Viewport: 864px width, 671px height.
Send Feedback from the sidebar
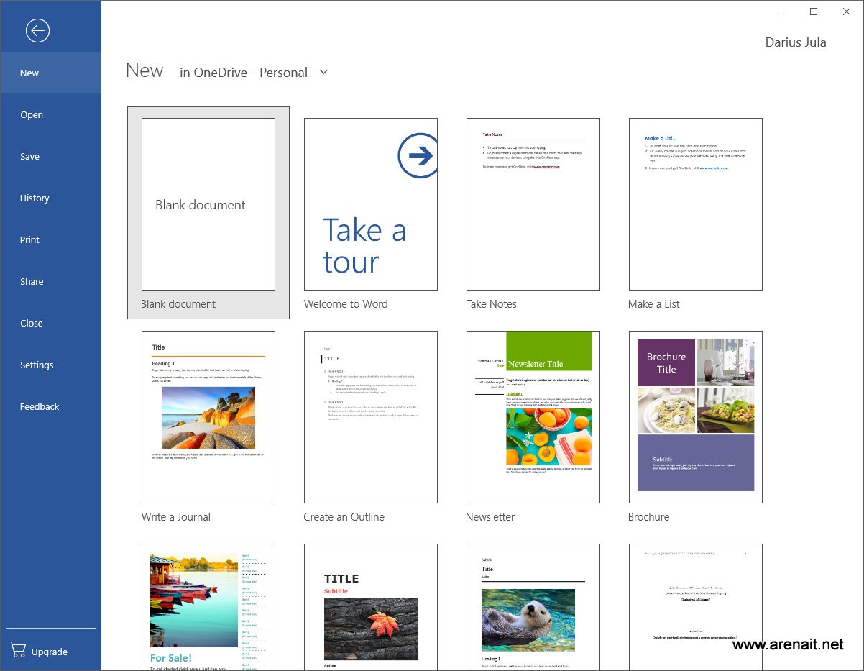[x=40, y=406]
